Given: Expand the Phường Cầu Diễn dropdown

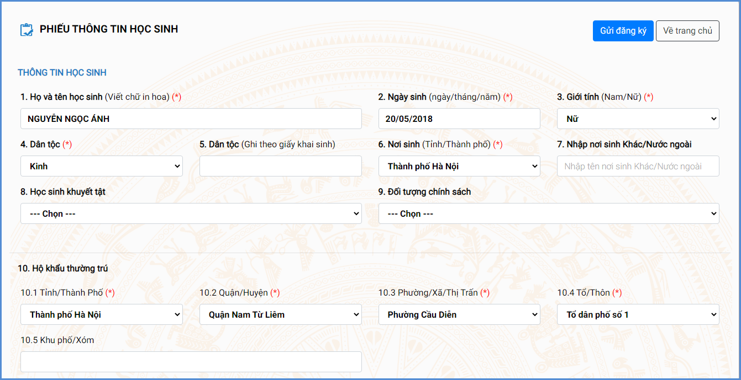Looking at the screenshot, I should pos(459,314).
